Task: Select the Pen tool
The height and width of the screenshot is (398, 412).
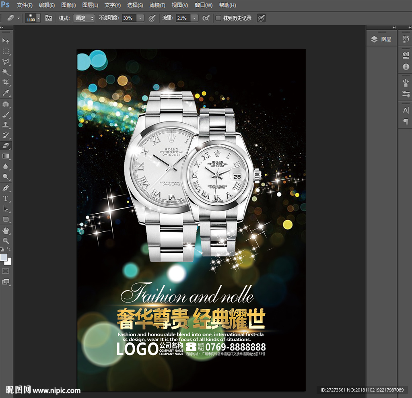Action: click(x=6, y=188)
